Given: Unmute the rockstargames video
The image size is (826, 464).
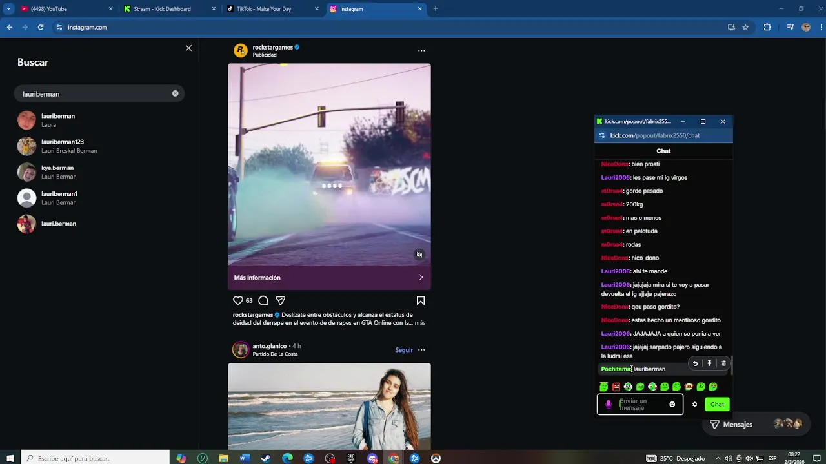Looking at the screenshot, I should (419, 255).
